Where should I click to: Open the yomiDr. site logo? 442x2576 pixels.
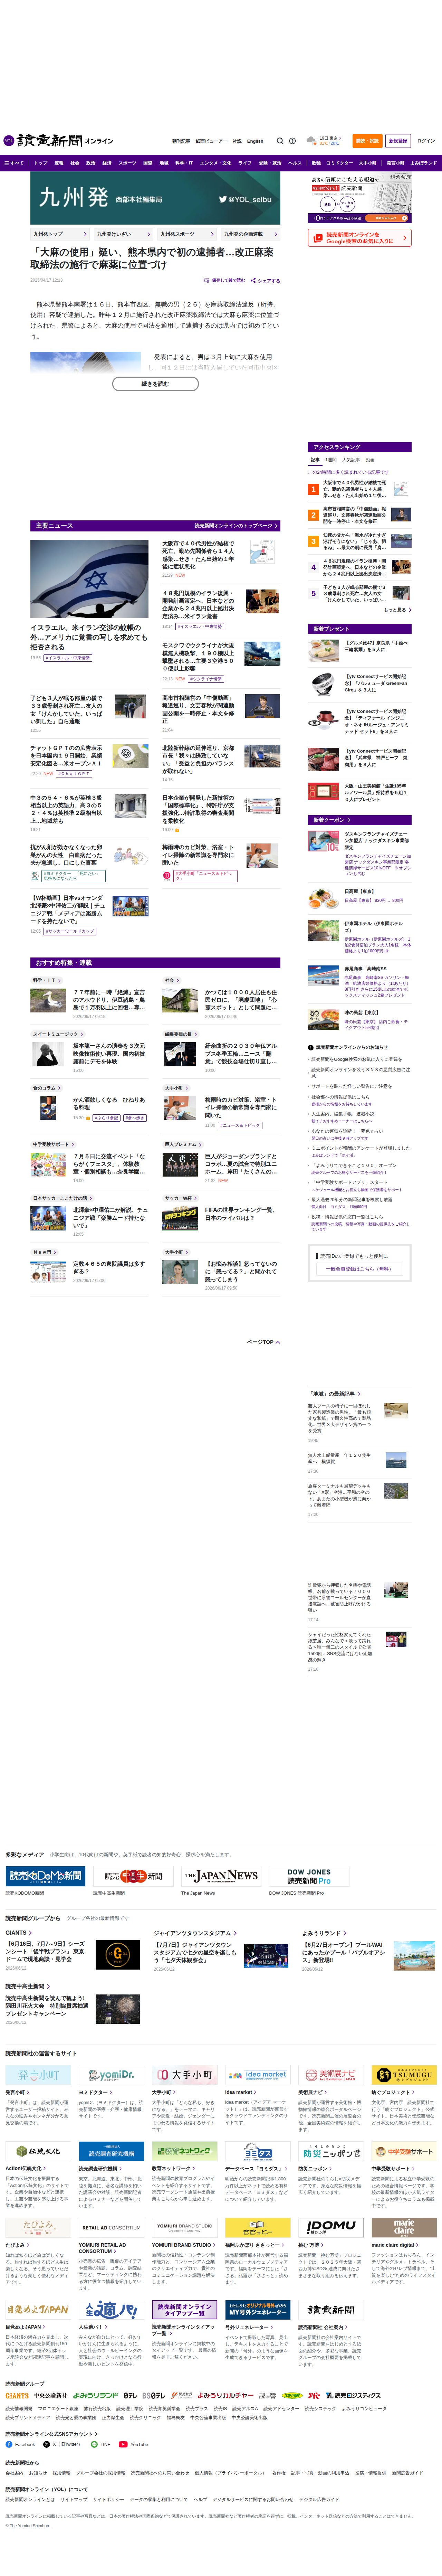click(111, 2075)
